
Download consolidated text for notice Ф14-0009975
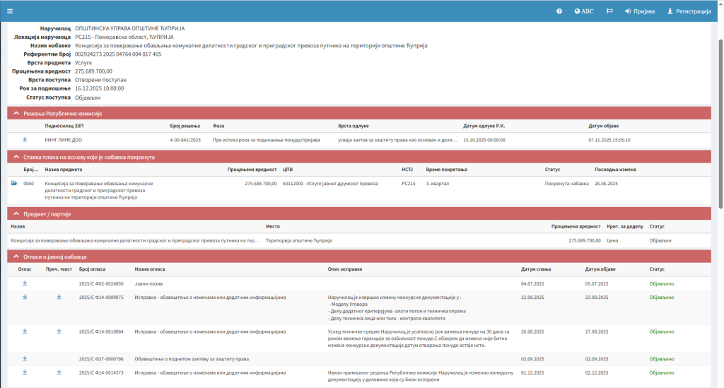[x=59, y=298]
